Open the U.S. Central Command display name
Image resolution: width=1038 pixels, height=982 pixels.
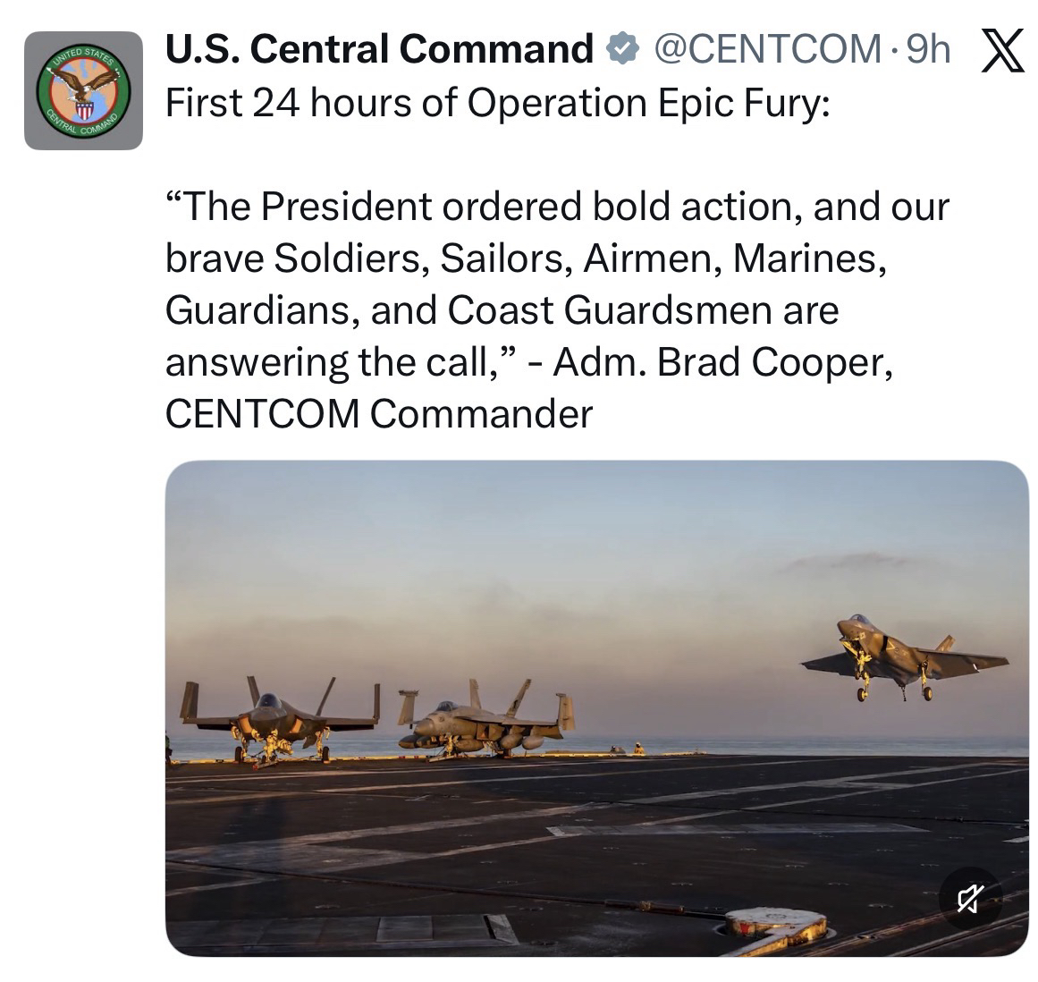(x=379, y=50)
